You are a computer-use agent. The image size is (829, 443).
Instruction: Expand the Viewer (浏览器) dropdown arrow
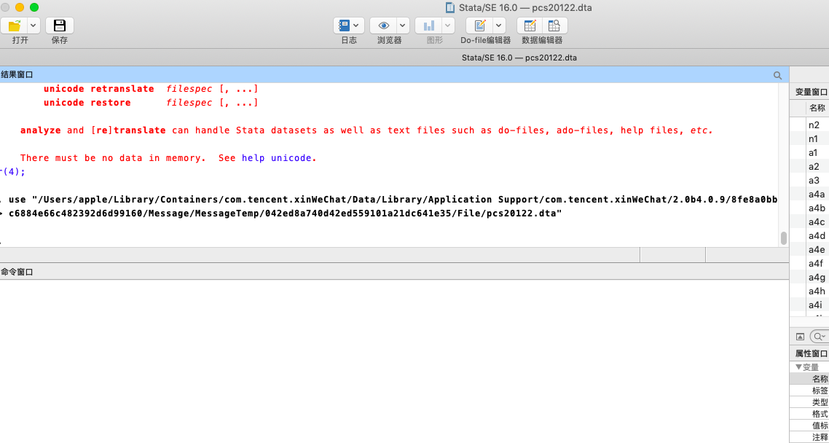coord(403,26)
